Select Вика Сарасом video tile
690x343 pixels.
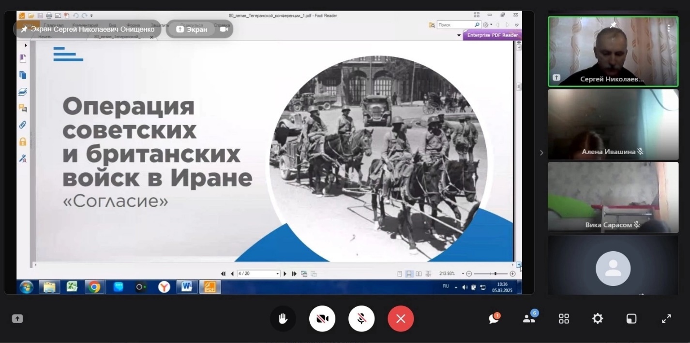tap(613, 197)
